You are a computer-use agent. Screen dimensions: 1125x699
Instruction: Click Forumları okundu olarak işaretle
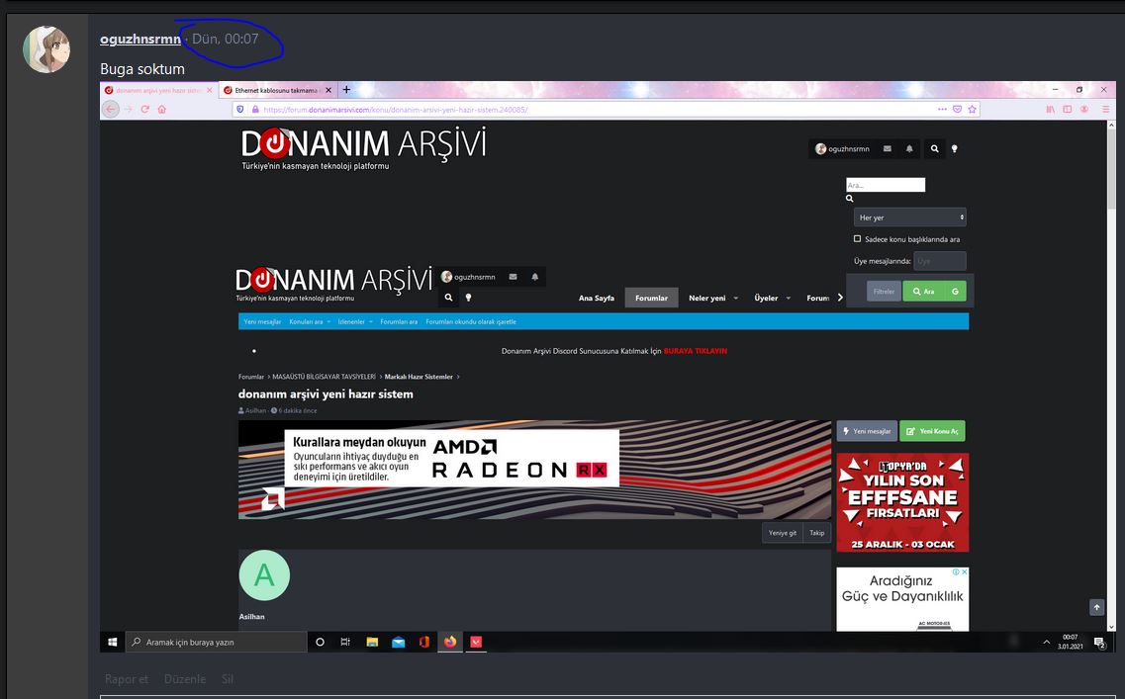(471, 322)
